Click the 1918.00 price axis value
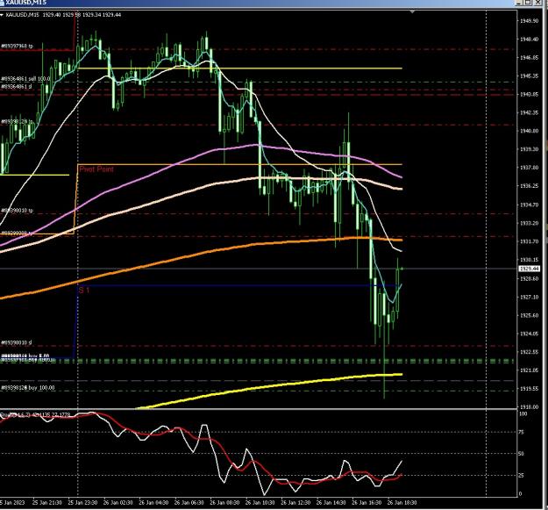Viewport: 548px width, 510px height. point(529,407)
